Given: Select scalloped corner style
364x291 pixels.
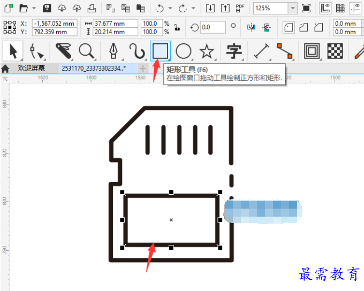Looking at the screenshot, I should coord(304,27).
